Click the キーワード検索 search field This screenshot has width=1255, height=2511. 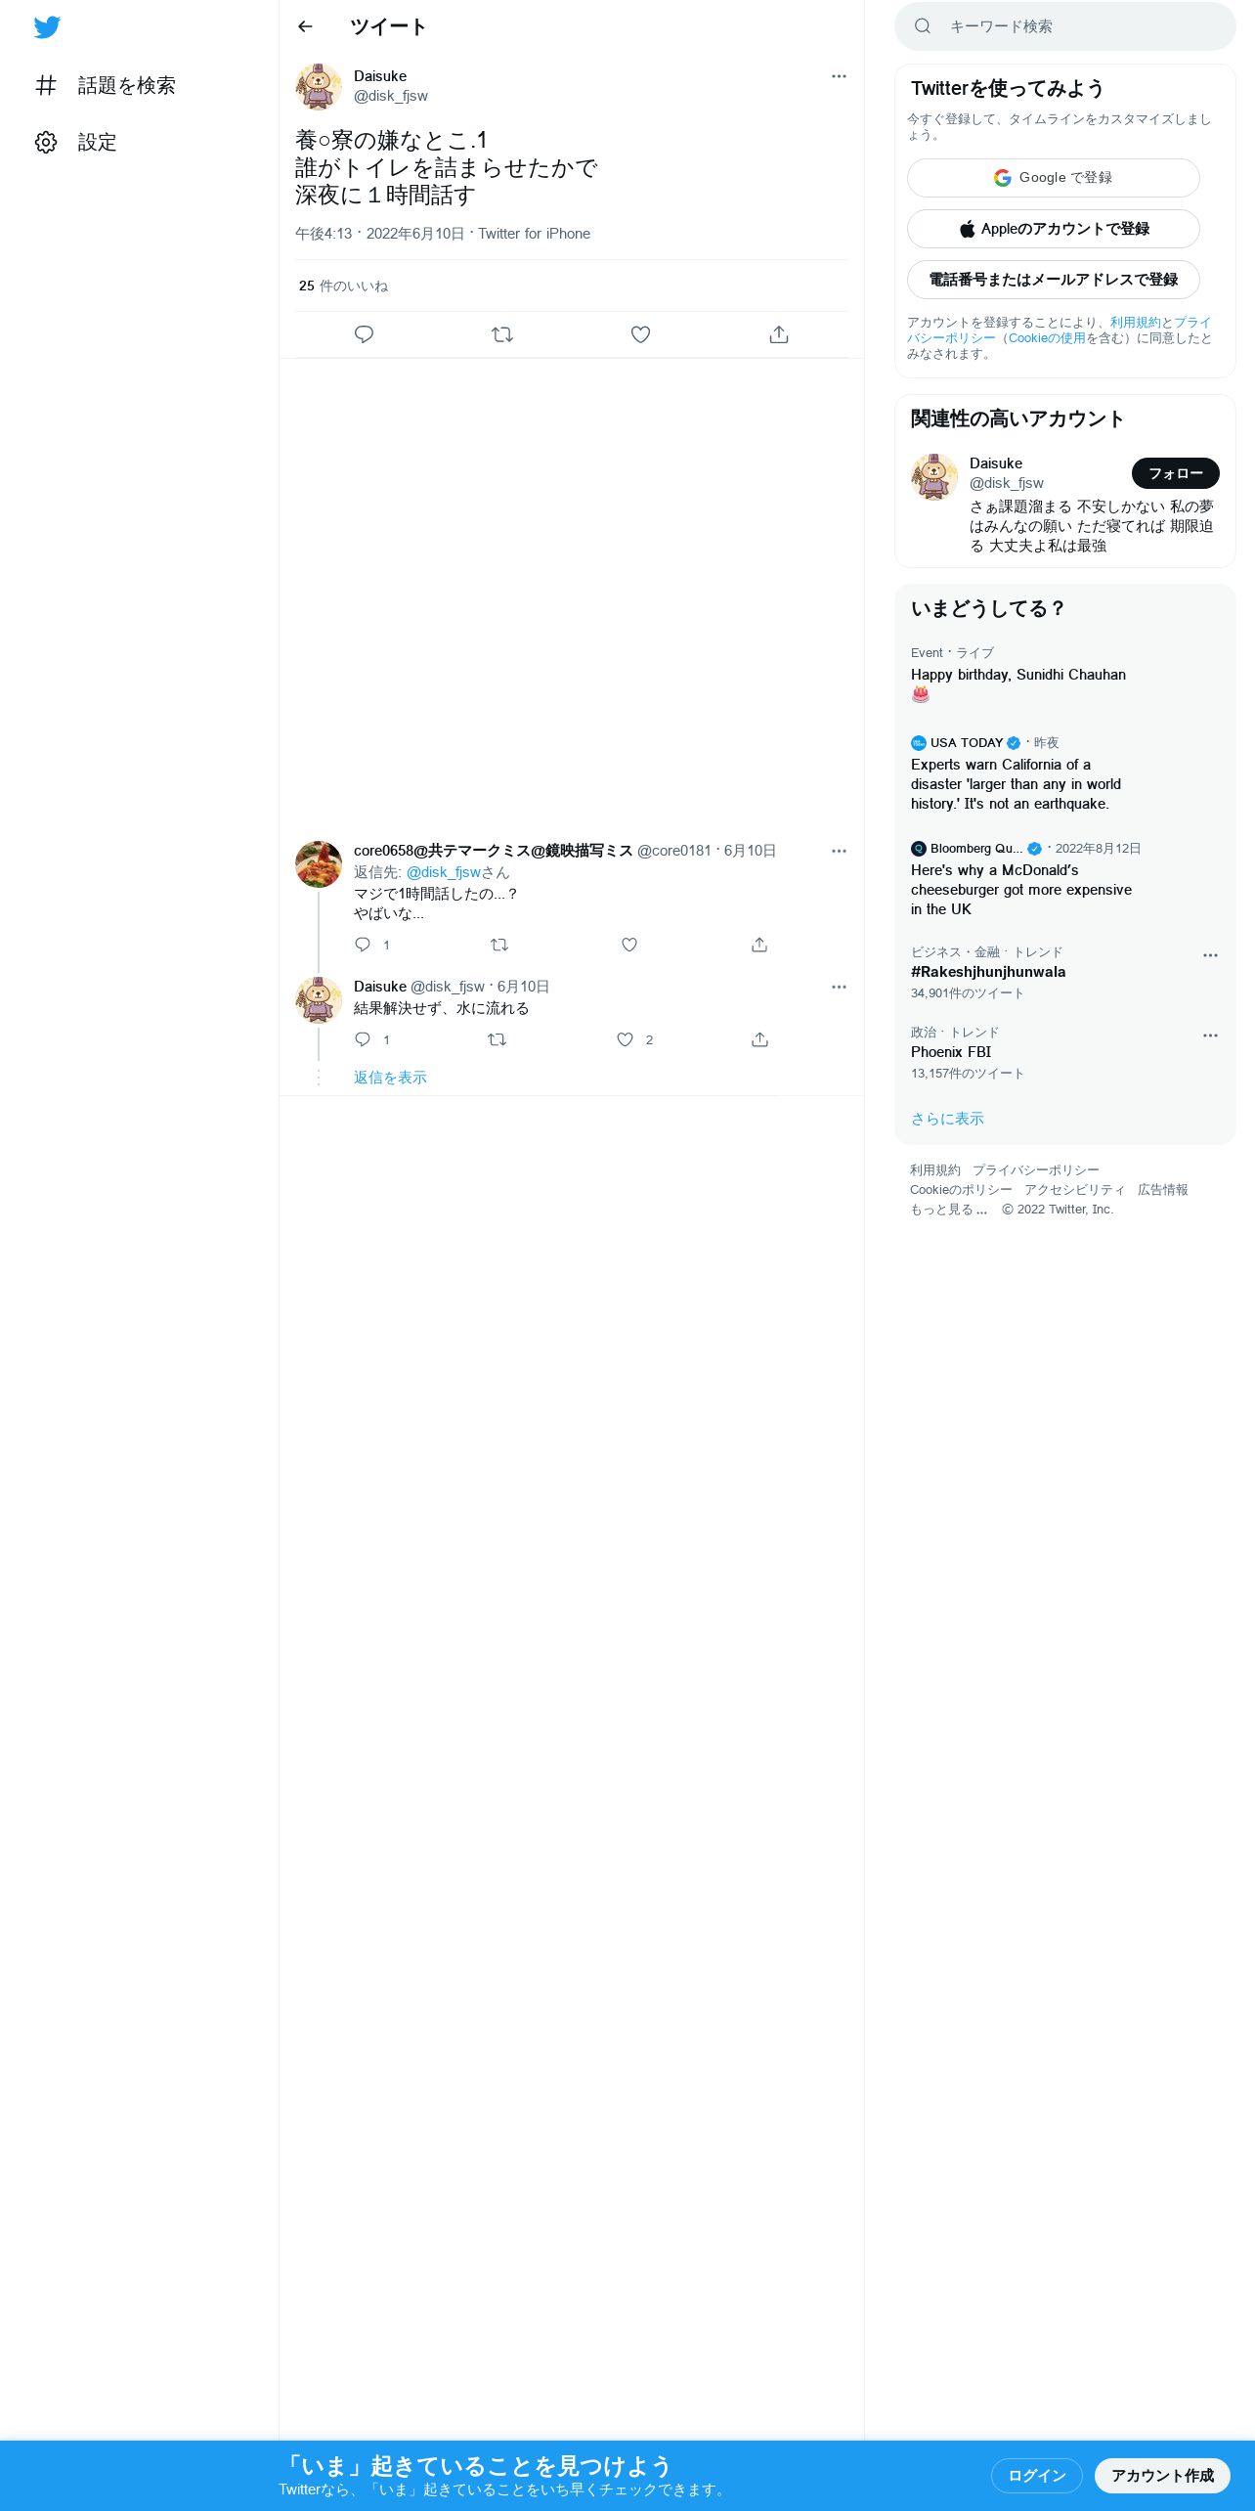(x=1065, y=26)
